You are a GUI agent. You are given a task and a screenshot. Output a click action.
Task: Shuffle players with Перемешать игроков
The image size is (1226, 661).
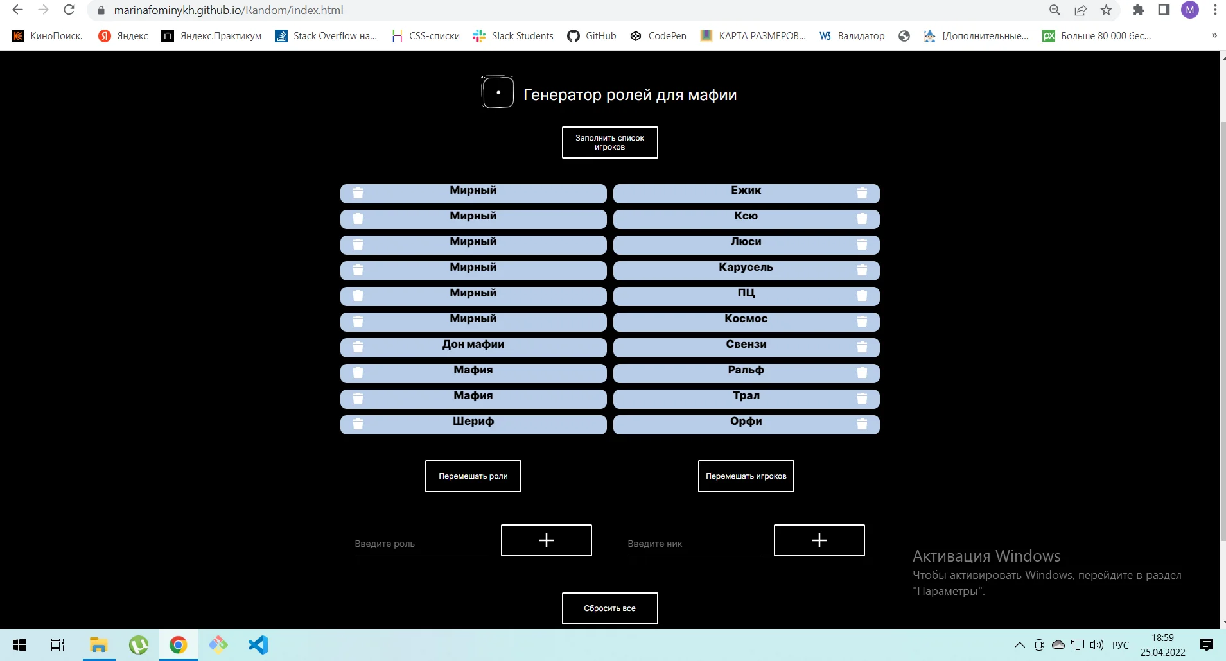point(746,476)
